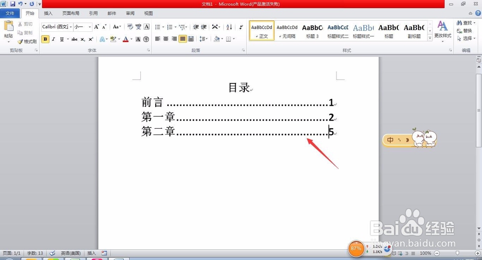Center the paragraph text
Image resolution: width=482 pixels, height=260 pixels.
pos(166,39)
